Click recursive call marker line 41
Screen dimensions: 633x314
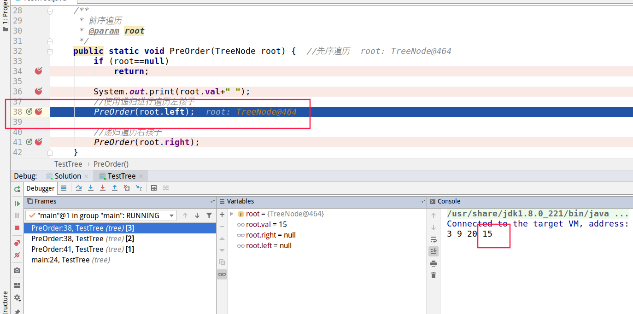[x=29, y=142]
